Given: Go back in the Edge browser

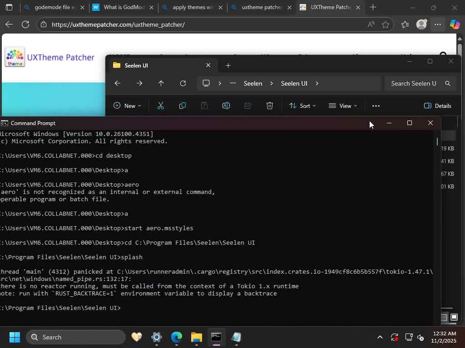Looking at the screenshot, I should coord(9,24).
